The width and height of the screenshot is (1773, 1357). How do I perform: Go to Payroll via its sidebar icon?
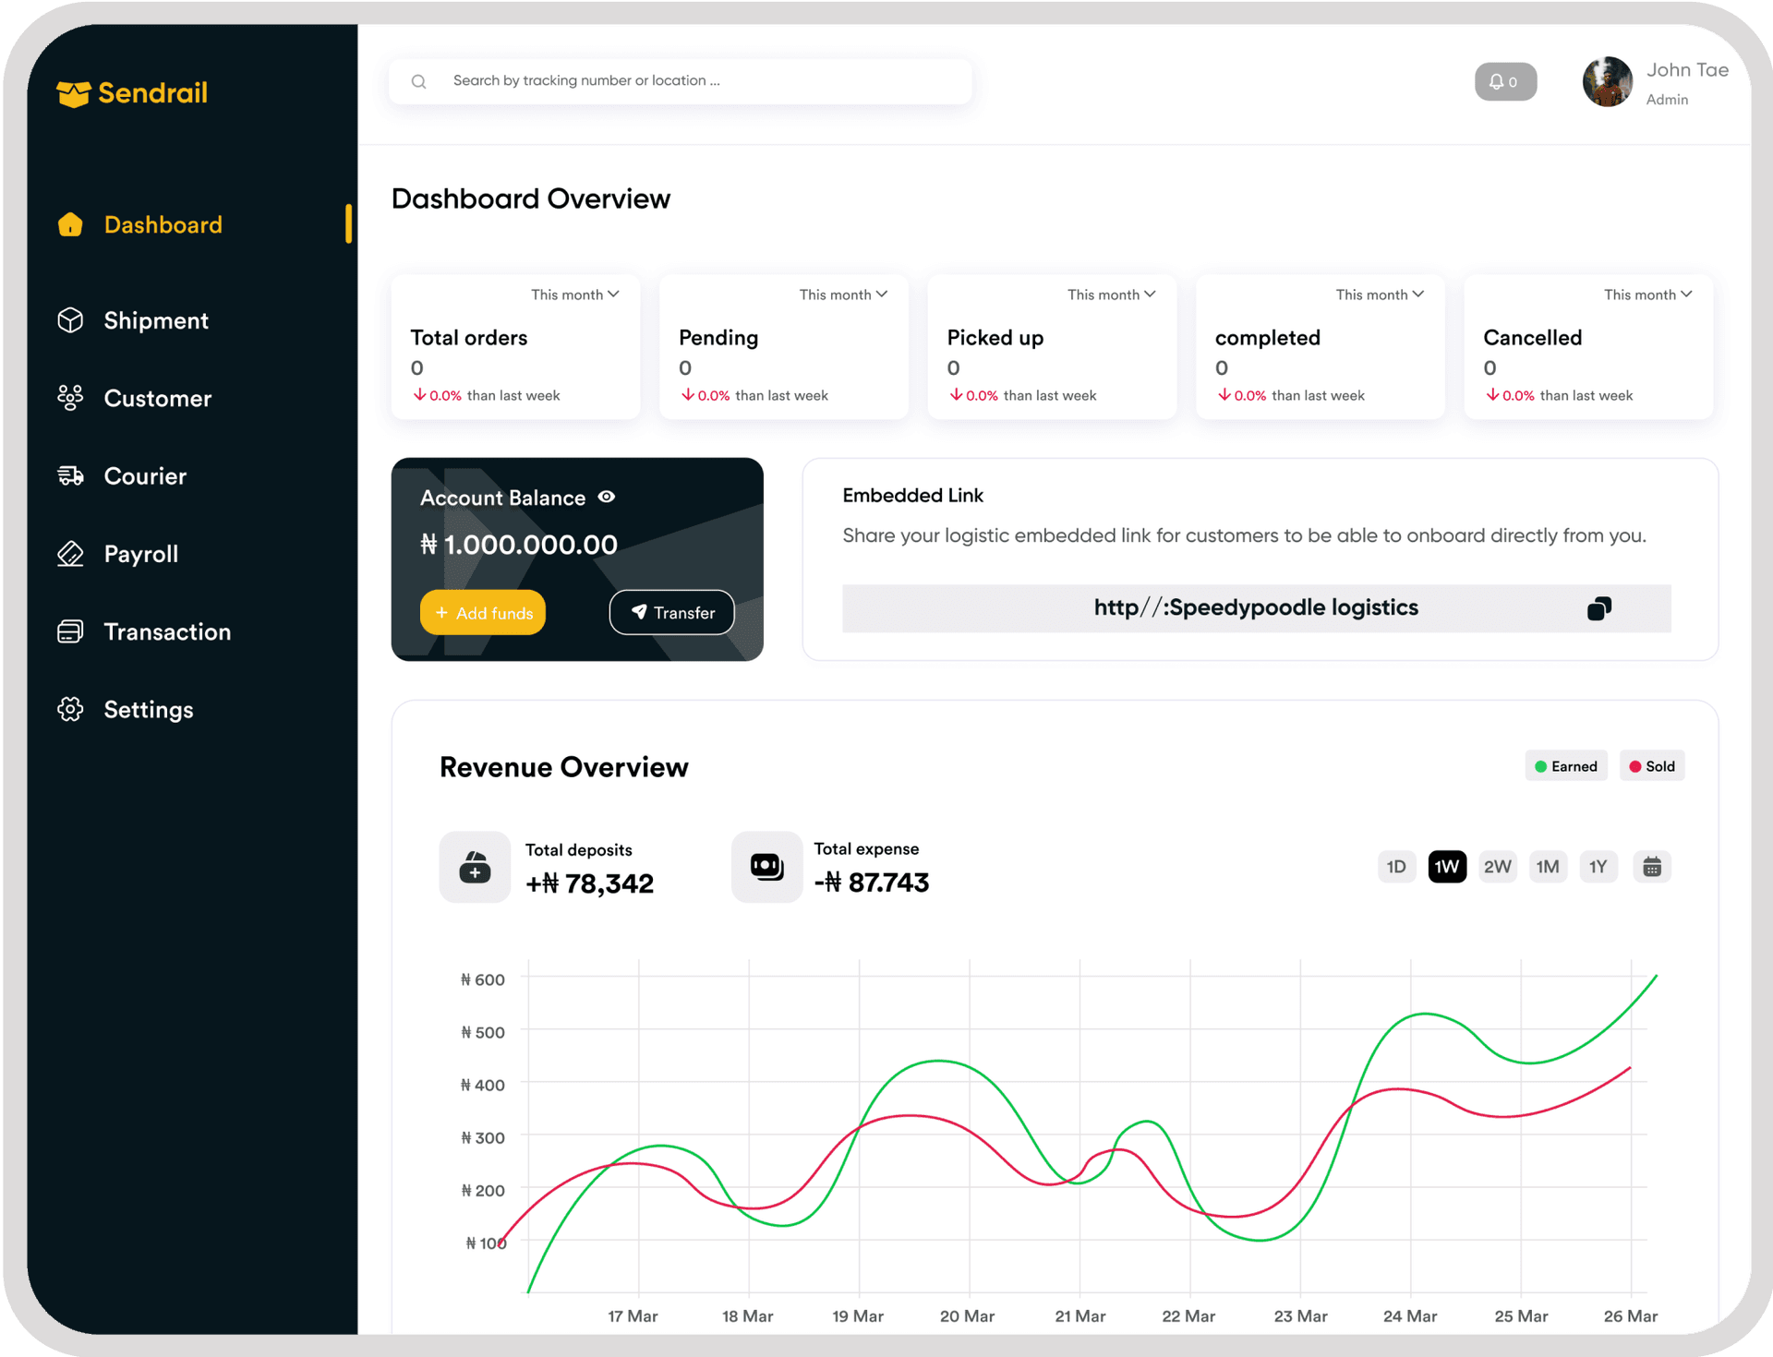(x=70, y=554)
